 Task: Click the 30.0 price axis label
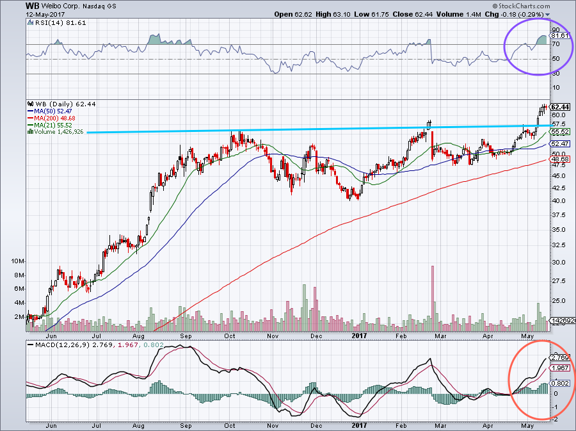pos(558,263)
